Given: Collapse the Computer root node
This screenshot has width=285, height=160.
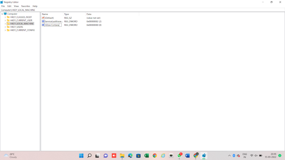Looking at the screenshot, I should coord(2,14).
